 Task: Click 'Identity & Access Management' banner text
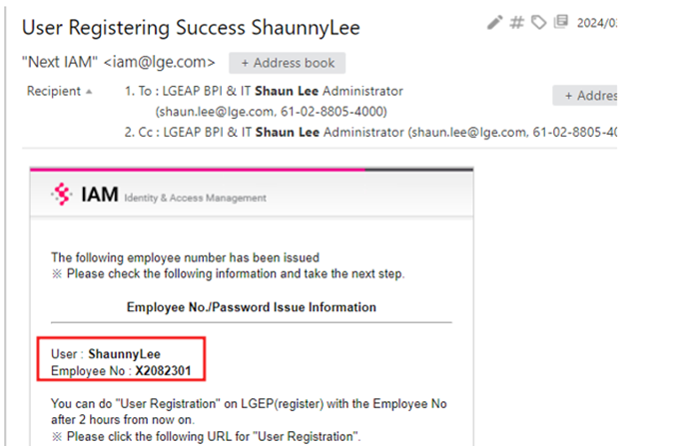point(196,199)
